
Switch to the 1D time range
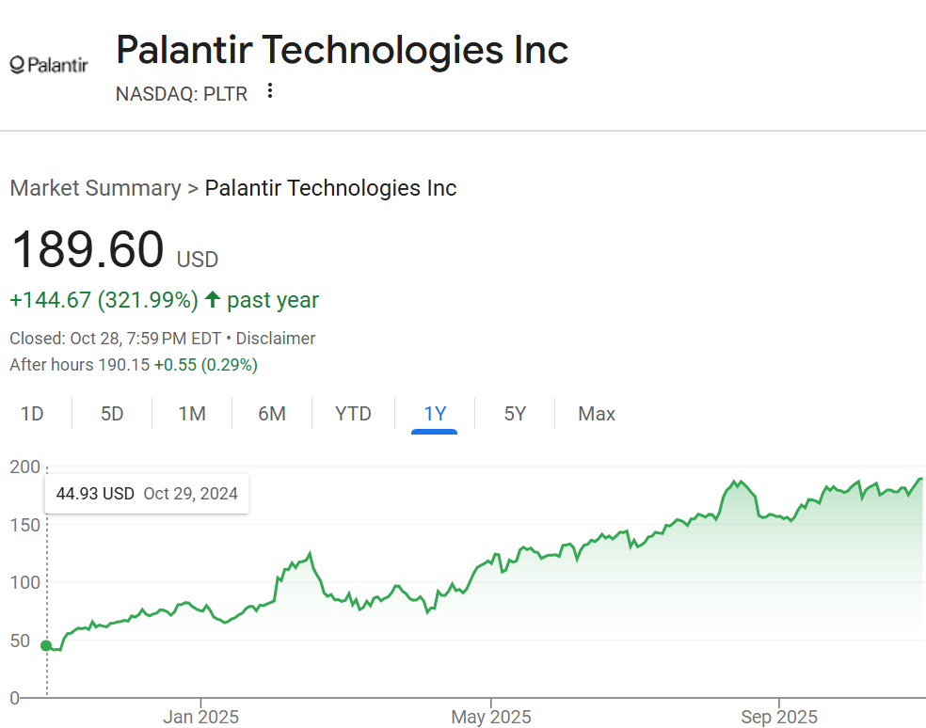[x=33, y=413]
